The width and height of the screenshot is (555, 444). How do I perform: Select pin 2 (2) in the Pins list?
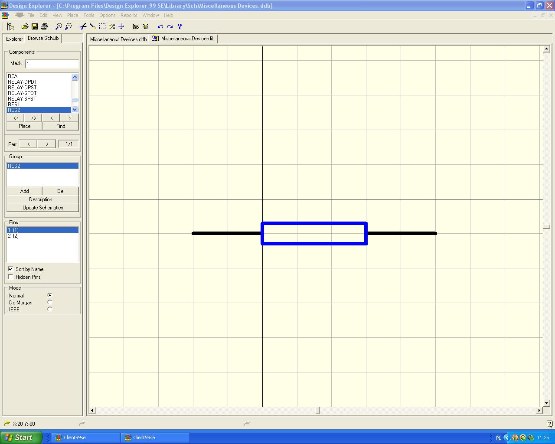42,236
